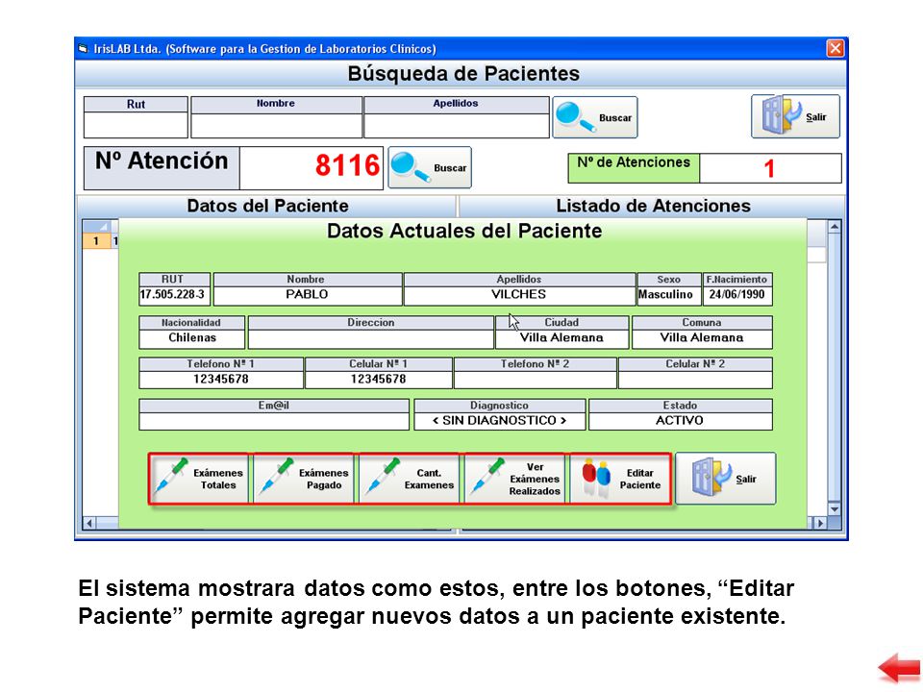
Task: Click the Rut search input field
Action: pos(136,125)
